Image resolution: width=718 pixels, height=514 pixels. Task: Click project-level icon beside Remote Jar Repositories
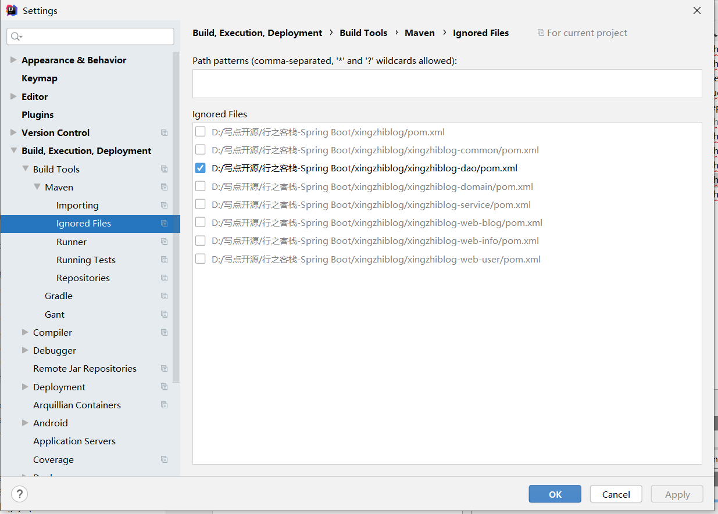tap(164, 369)
